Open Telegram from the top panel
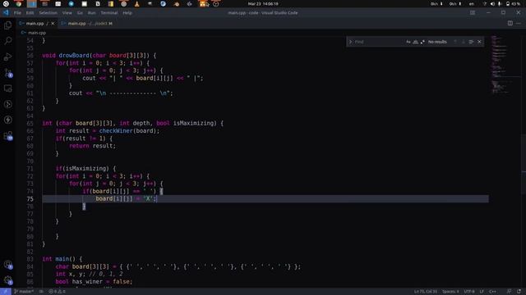 click(x=72, y=3)
